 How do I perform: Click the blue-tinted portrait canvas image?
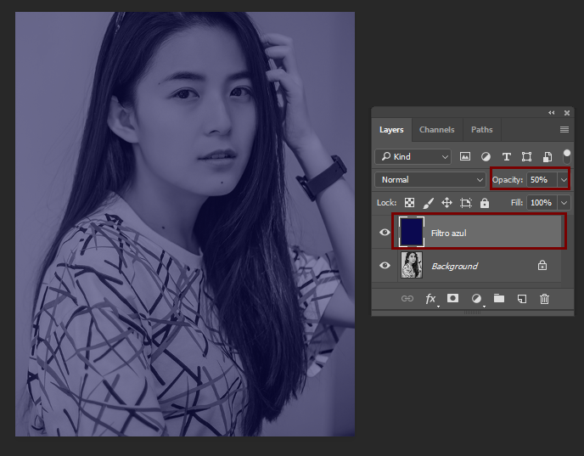coord(185,224)
